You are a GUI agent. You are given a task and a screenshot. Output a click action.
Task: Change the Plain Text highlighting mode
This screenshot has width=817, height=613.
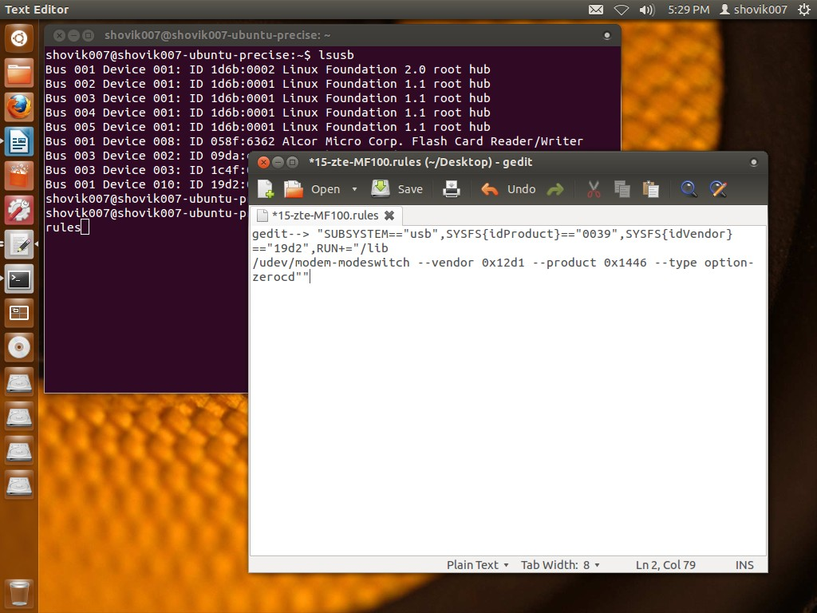(x=476, y=564)
